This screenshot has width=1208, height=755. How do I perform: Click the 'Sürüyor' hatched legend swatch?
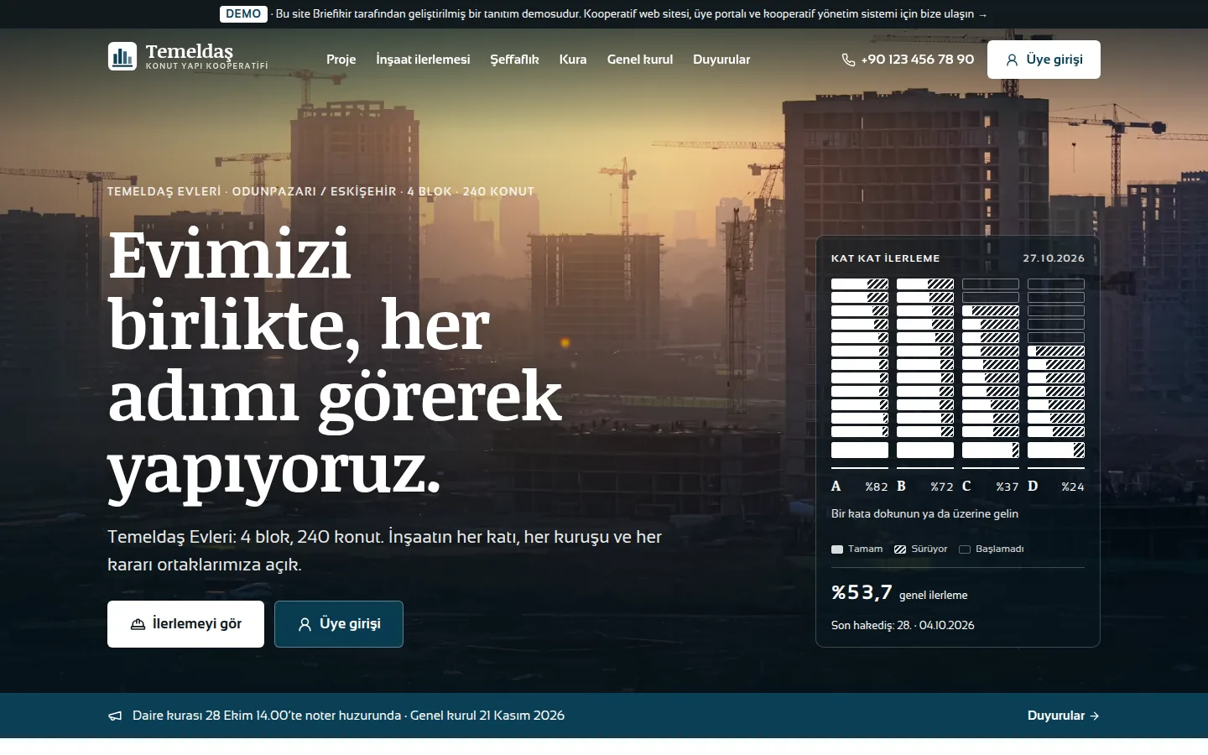pyautogui.click(x=900, y=549)
